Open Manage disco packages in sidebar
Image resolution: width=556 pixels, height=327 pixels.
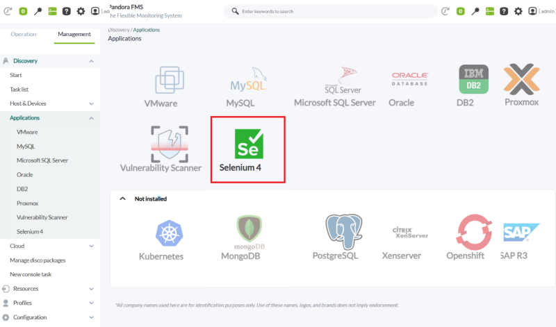pyautogui.click(x=38, y=260)
